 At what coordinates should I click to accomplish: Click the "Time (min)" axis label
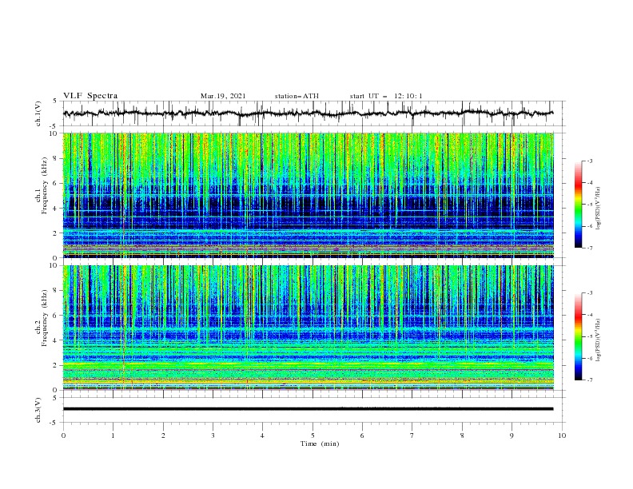[x=320, y=443]
